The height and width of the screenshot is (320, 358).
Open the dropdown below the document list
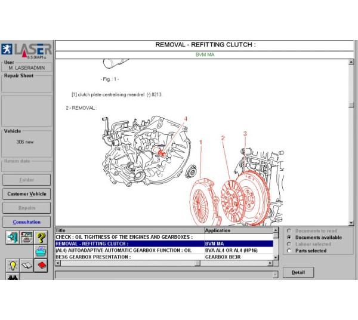click(275, 275)
